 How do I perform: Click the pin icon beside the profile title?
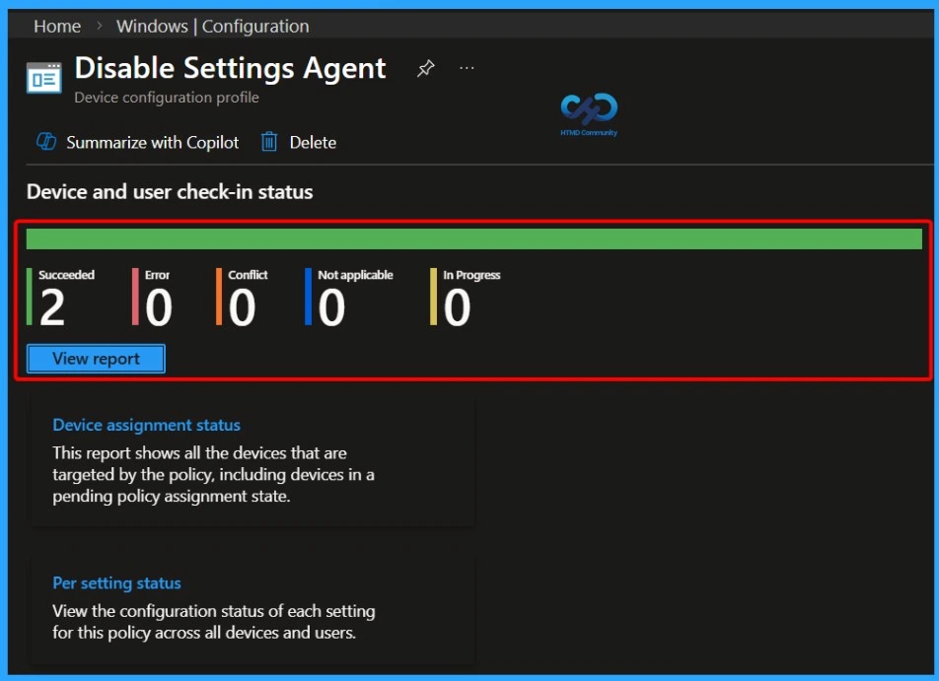click(425, 68)
